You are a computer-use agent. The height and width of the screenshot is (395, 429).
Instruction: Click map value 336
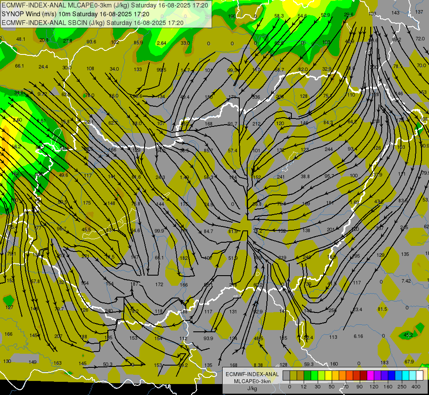pos(256,97)
